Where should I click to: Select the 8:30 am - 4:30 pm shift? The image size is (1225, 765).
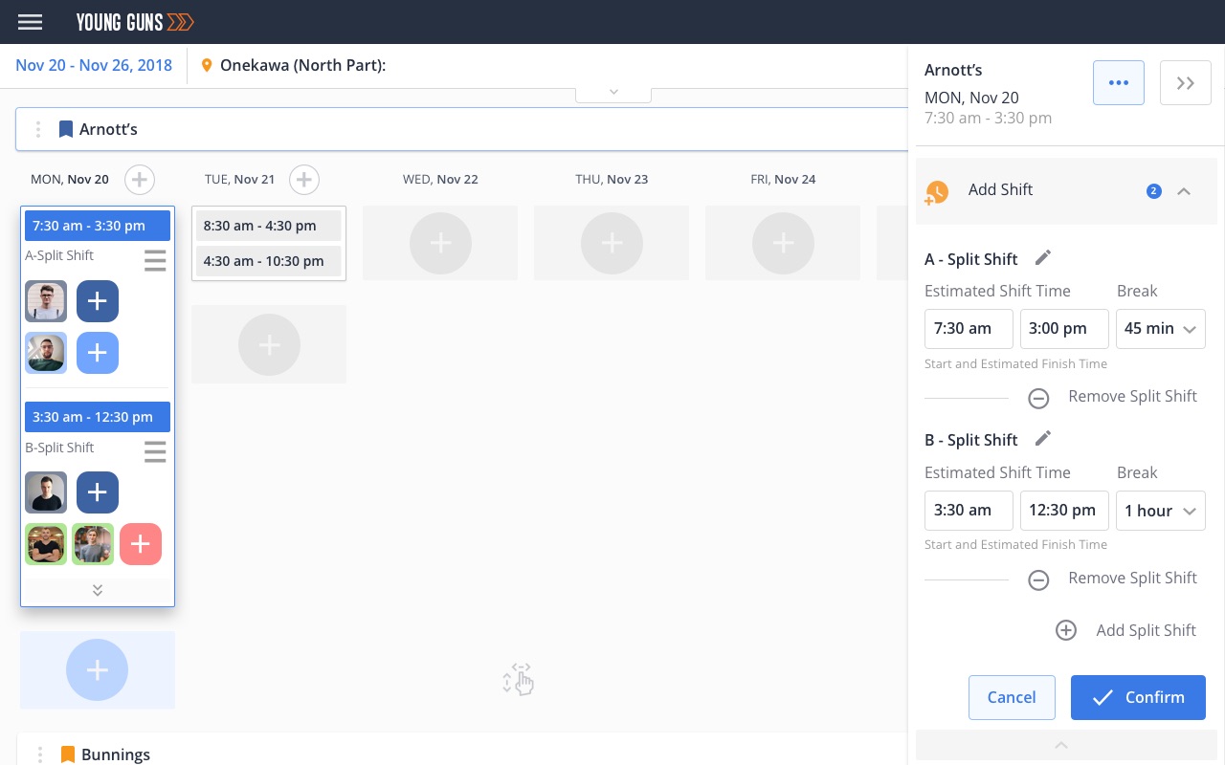click(269, 226)
